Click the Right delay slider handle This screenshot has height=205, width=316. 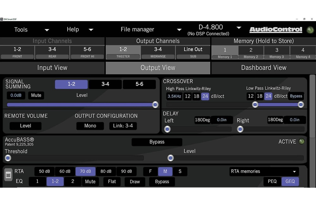pyautogui.click(x=240, y=129)
